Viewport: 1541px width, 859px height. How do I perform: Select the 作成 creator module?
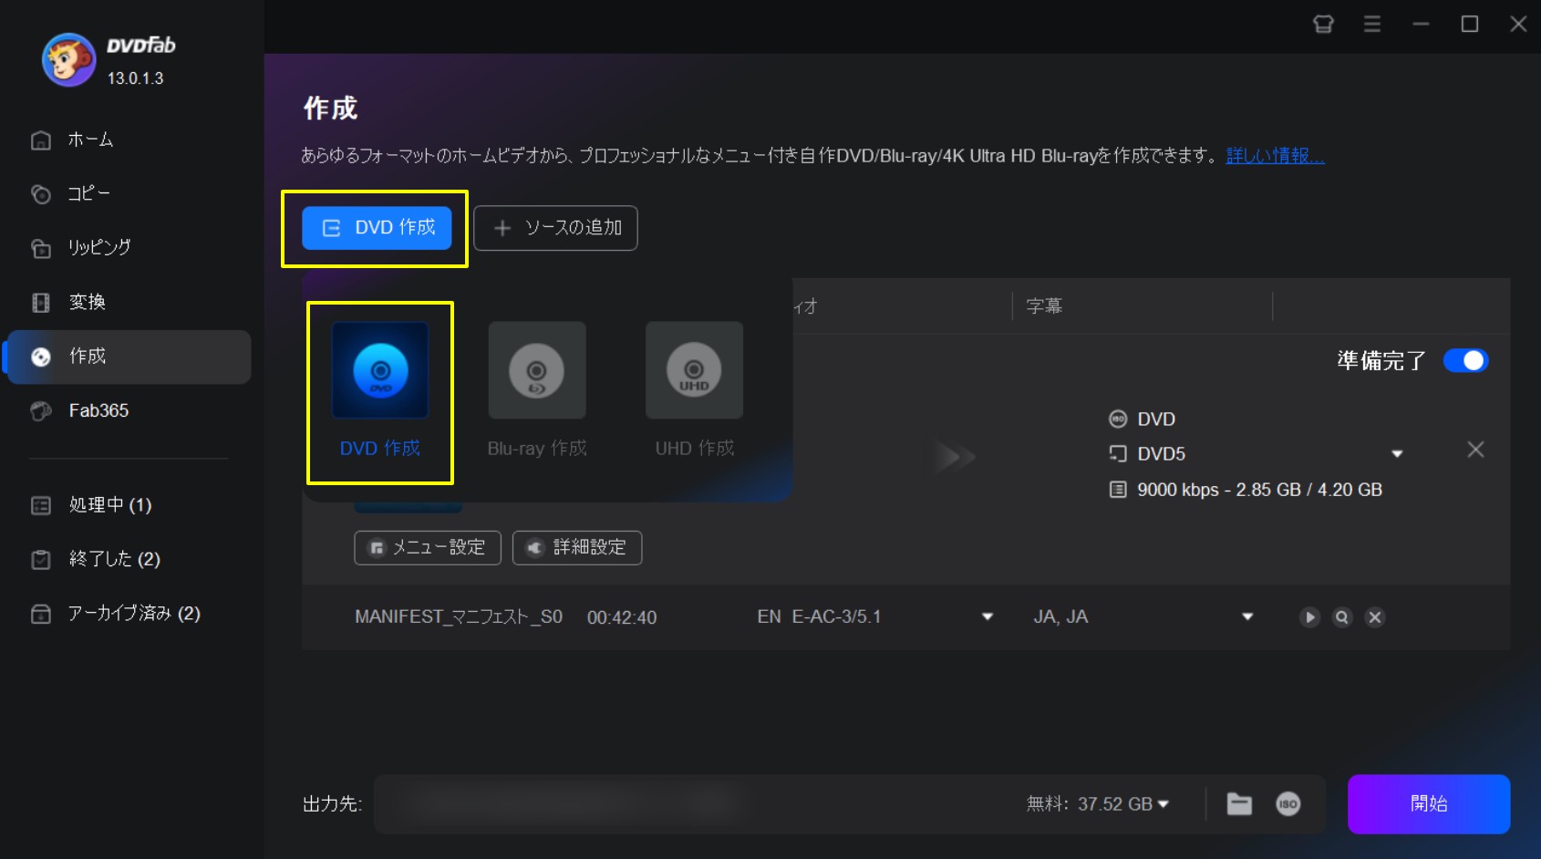128,357
